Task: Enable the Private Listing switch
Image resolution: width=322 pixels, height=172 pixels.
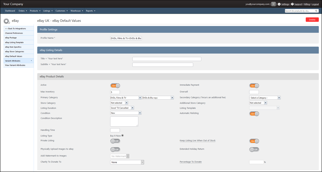Action: pos(115,141)
